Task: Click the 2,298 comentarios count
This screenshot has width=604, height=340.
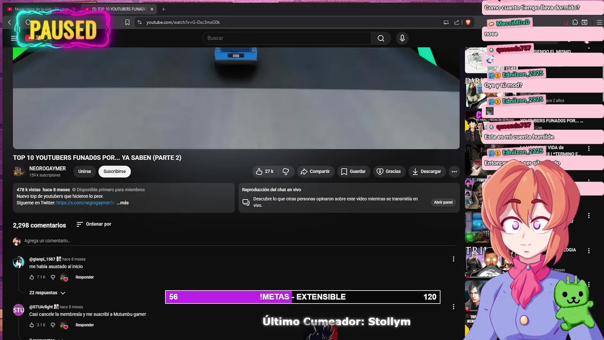Action: click(39, 225)
